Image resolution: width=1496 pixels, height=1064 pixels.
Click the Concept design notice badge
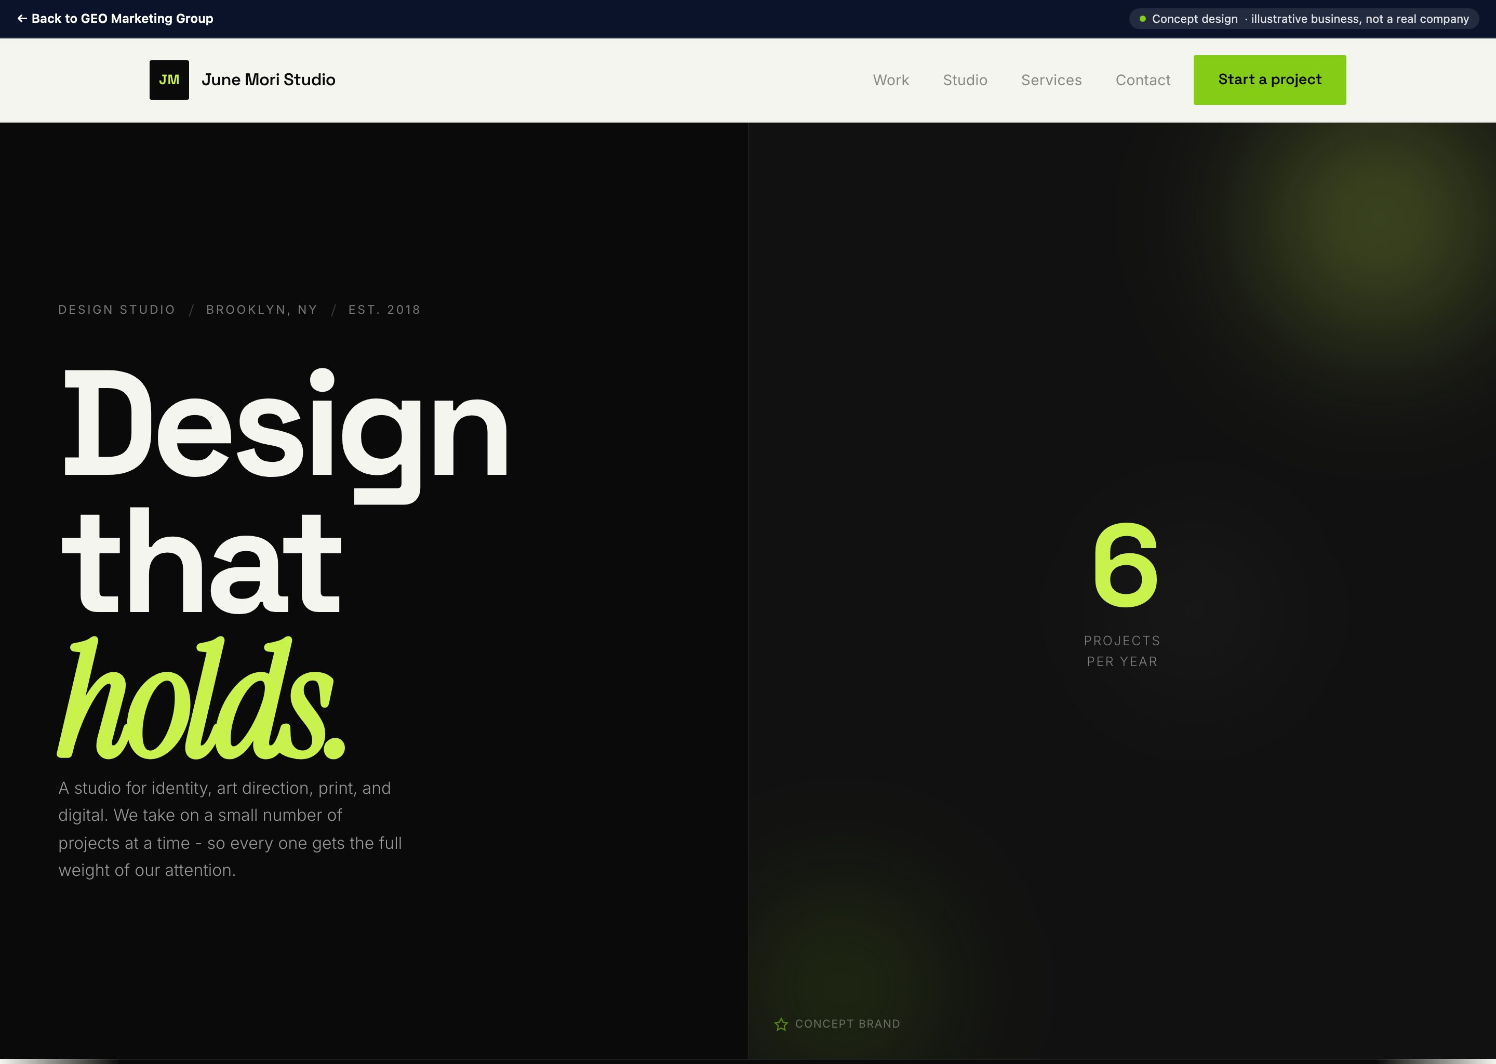pyautogui.click(x=1303, y=19)
